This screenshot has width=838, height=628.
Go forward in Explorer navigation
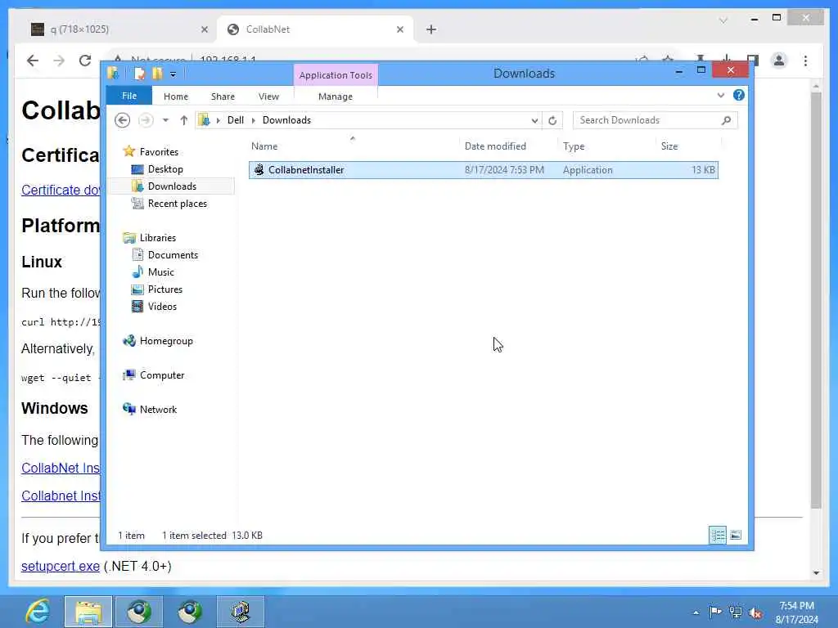146,120
